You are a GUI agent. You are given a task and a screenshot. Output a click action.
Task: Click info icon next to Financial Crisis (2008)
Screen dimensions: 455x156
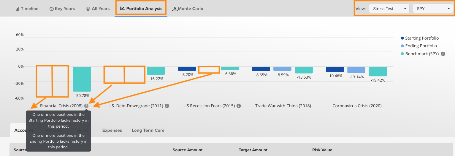tap(86, 106)
